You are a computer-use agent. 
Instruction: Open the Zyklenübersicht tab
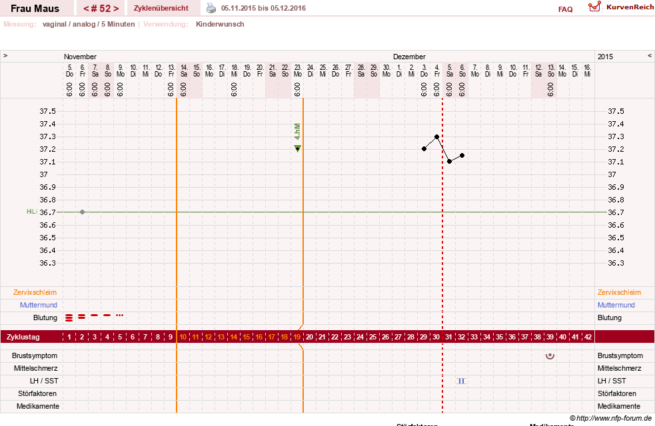pyautogui.click(x=161, y=8)
